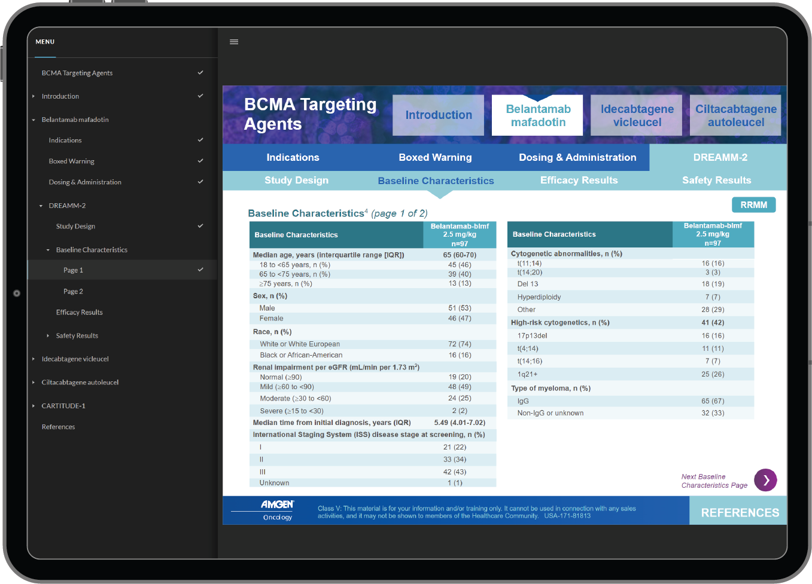Select Page 2 in side menu
This screenshot has height=584, width=812.
(73, 291)
